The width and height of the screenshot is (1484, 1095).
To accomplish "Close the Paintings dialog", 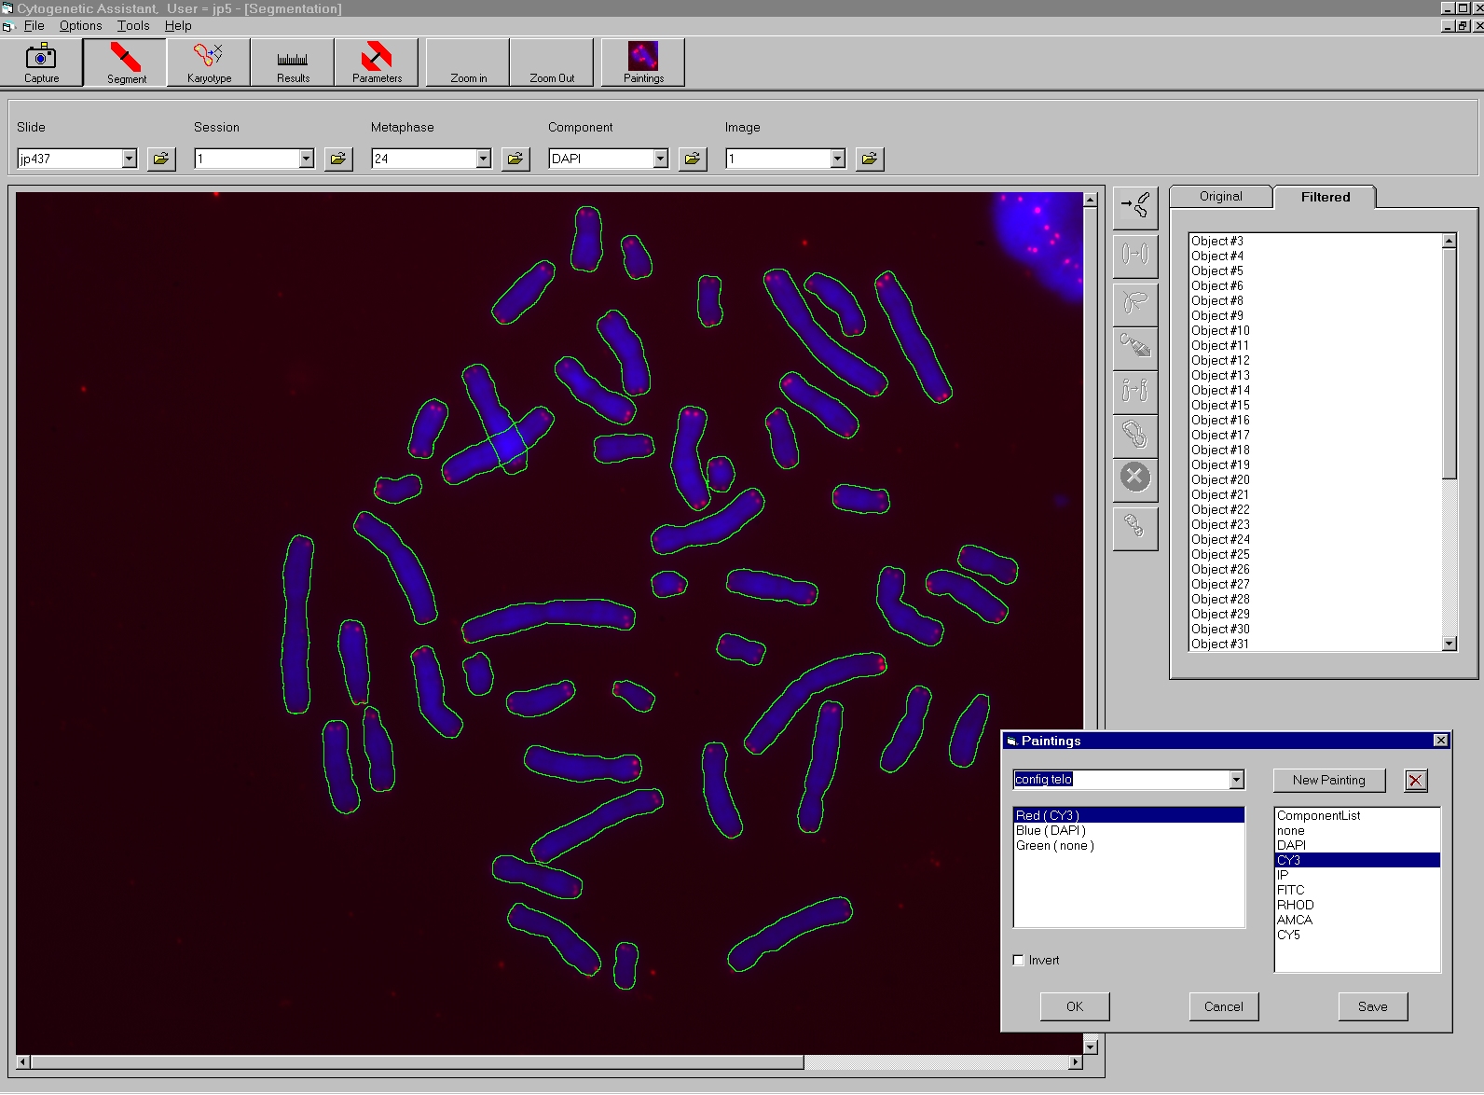I will (1441, 741).
